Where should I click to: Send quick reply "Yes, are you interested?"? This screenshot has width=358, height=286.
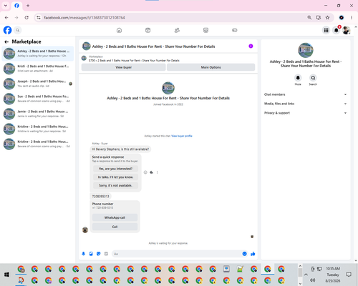point(115,169)
